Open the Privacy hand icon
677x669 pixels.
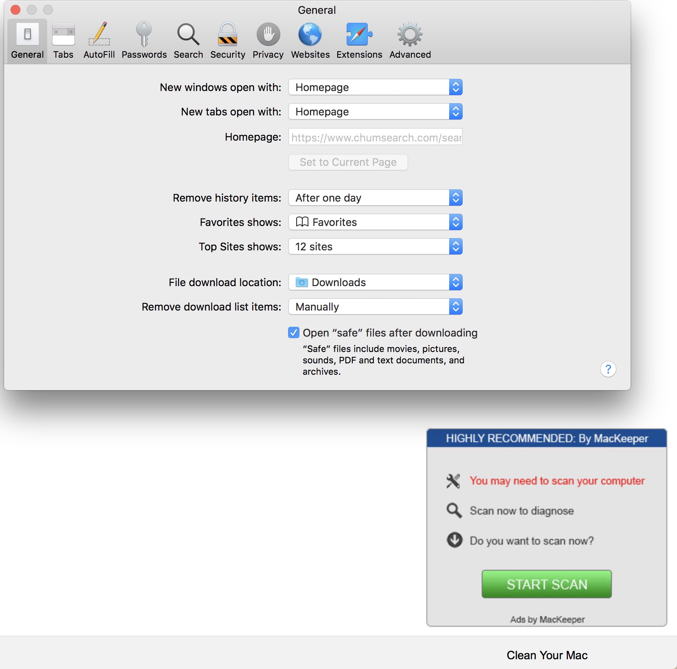point(268,34)
